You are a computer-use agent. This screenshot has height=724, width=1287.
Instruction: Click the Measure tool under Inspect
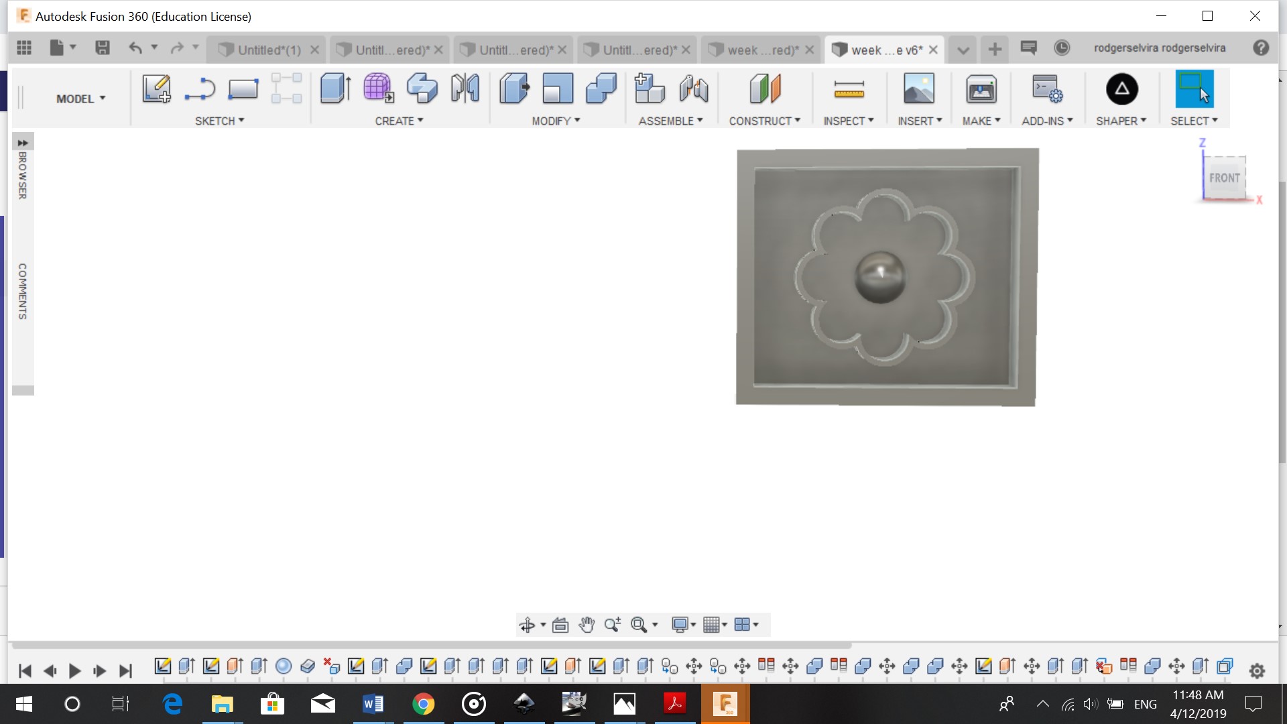point(849,88)
